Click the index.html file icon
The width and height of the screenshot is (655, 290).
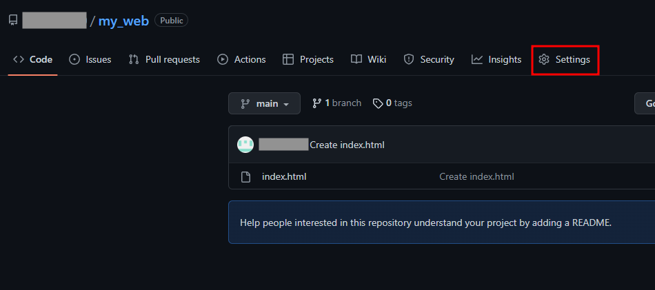(246, 177)
